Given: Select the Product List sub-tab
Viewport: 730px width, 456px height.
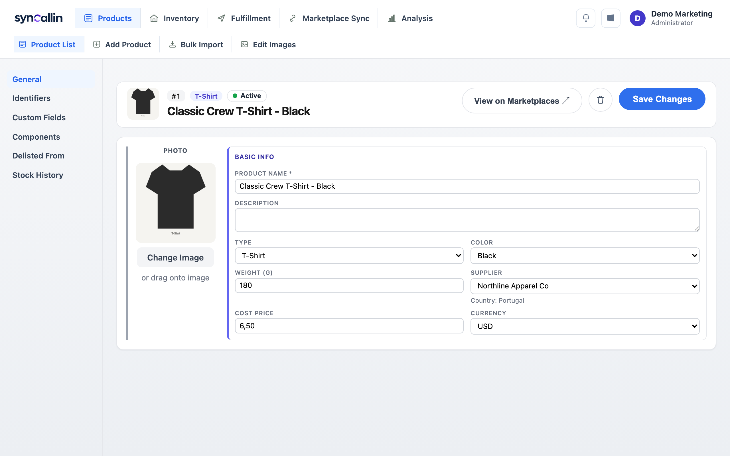Looking at the screenshot, I should click(49, 44).
